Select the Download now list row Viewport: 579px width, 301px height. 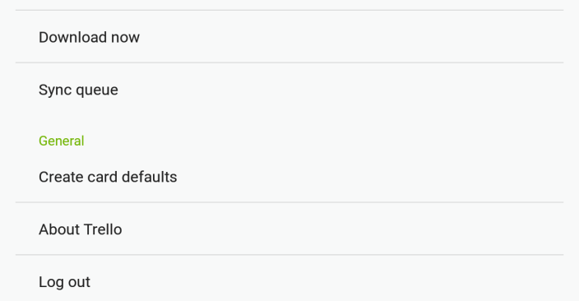(x=289, y=37)
